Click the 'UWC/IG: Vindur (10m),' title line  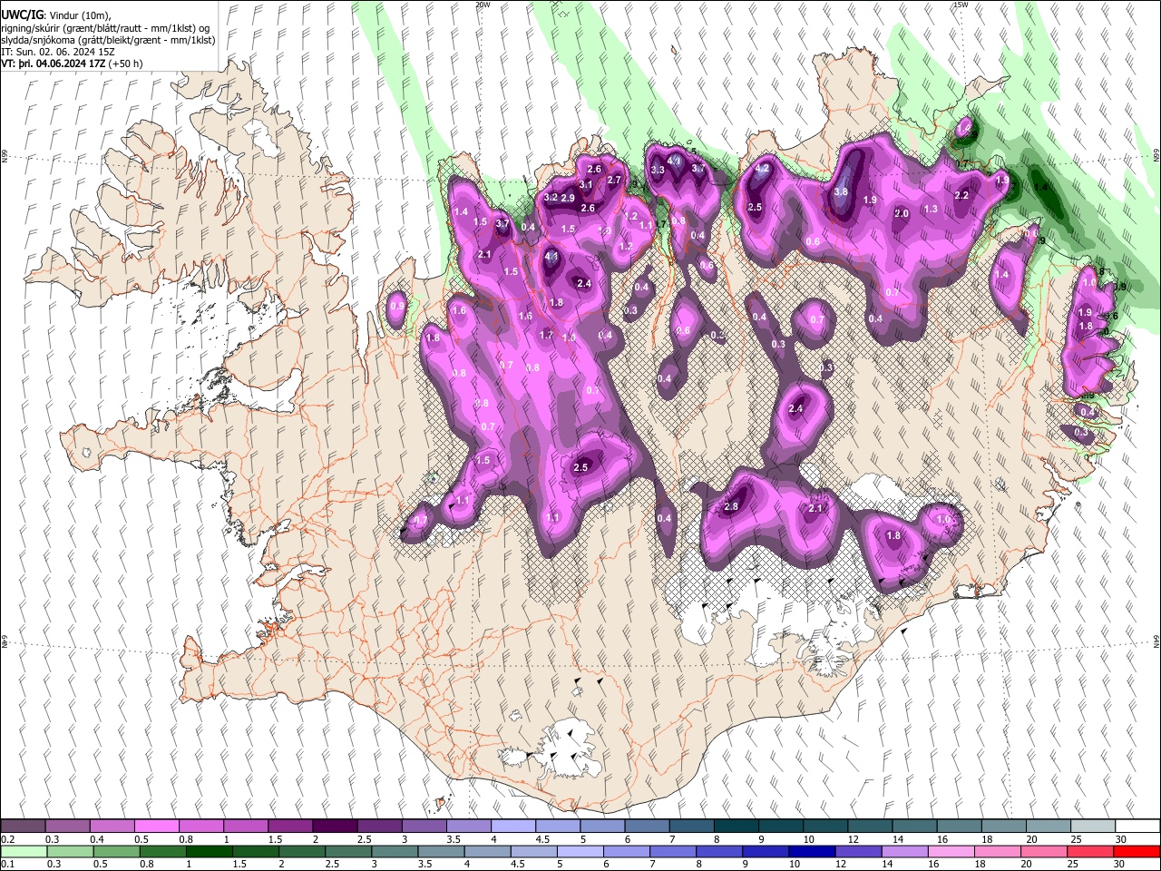[54, 15]
